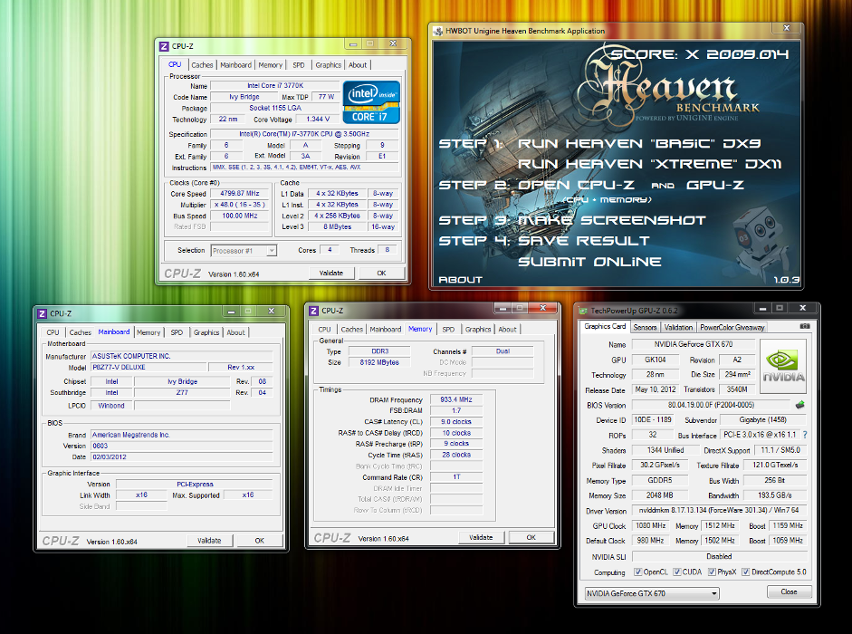Open Graphics tab in the Mainboard window
Viewport: 852px width, 634px height.
(206, 332)
